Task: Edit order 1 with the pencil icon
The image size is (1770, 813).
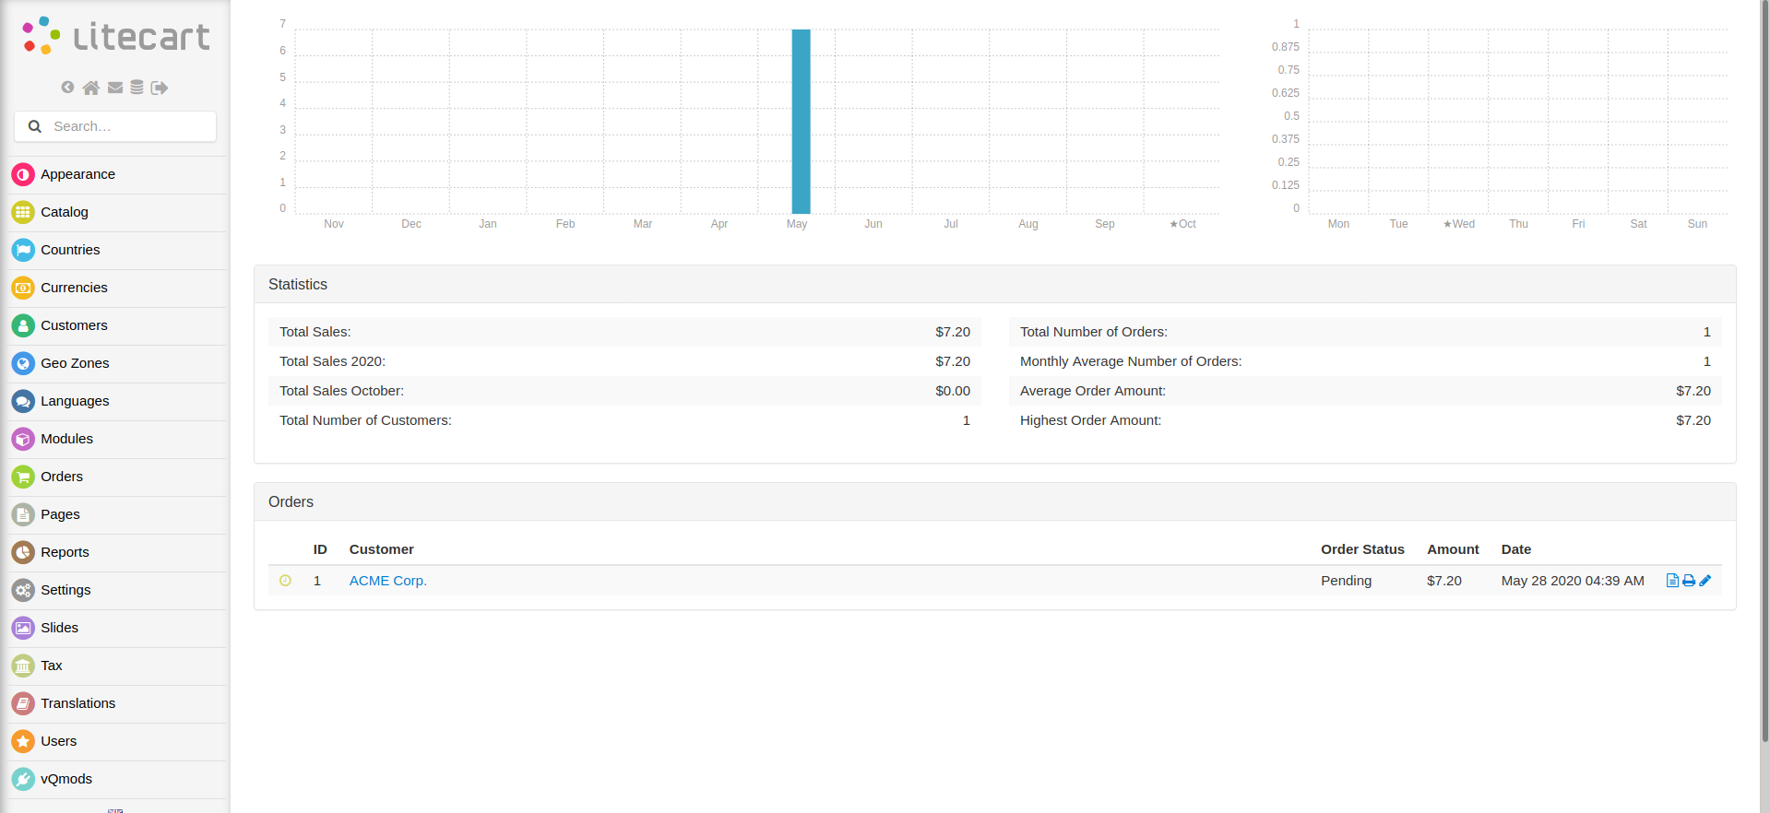Action: pos(1705,581)
